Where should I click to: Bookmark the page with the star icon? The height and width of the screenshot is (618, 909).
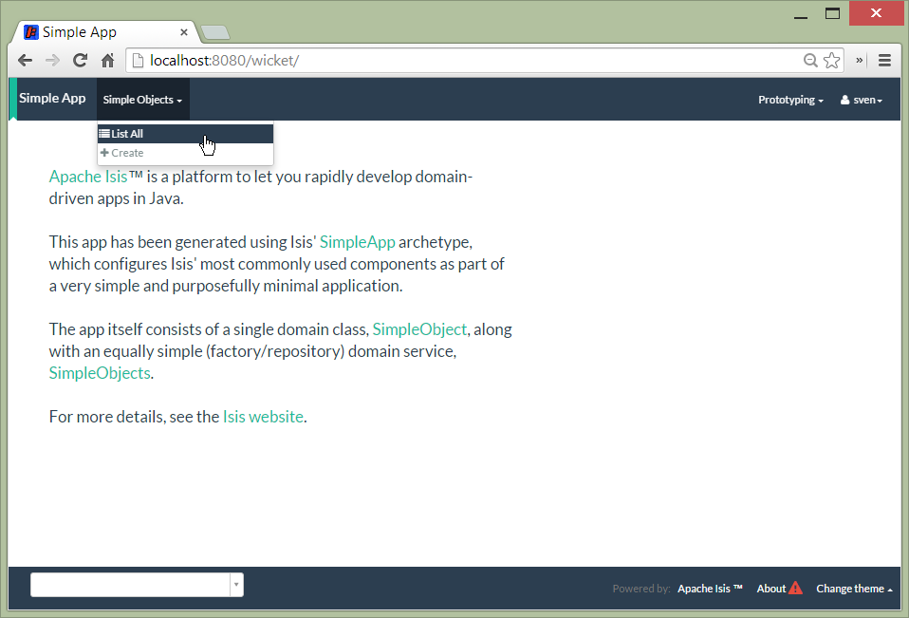[x=832, y=60]
